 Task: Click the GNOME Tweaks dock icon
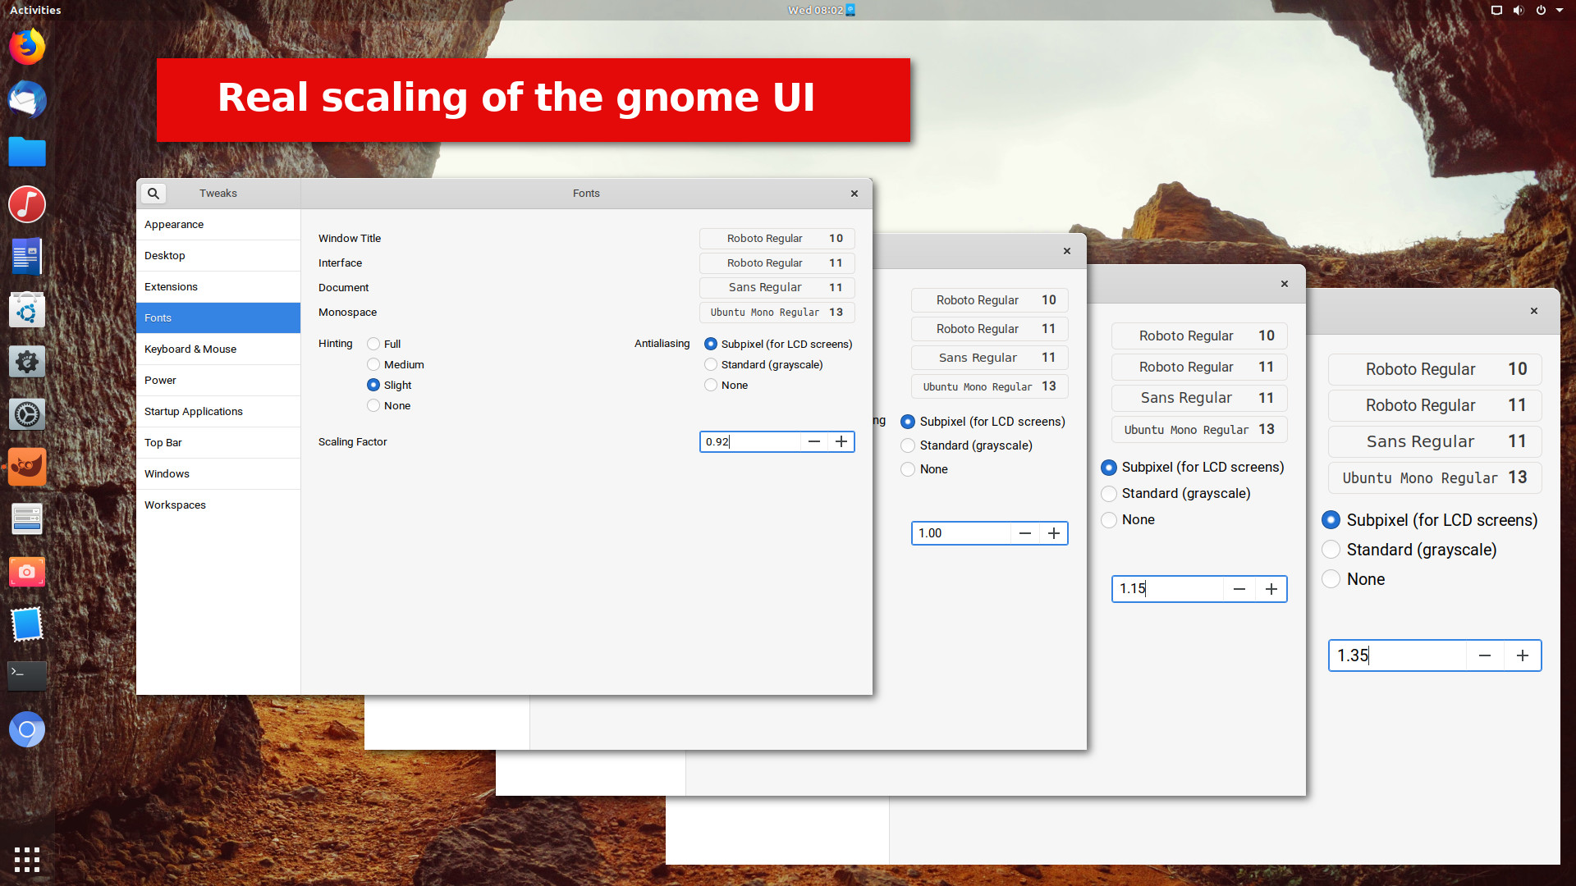(27, 362)
